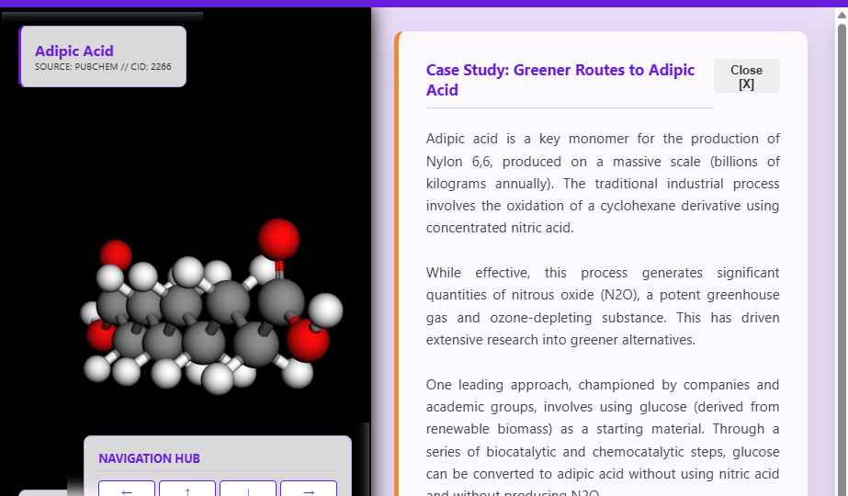
Task: Rotate molecule with the left arrow button
Action: tap(127, 488)
